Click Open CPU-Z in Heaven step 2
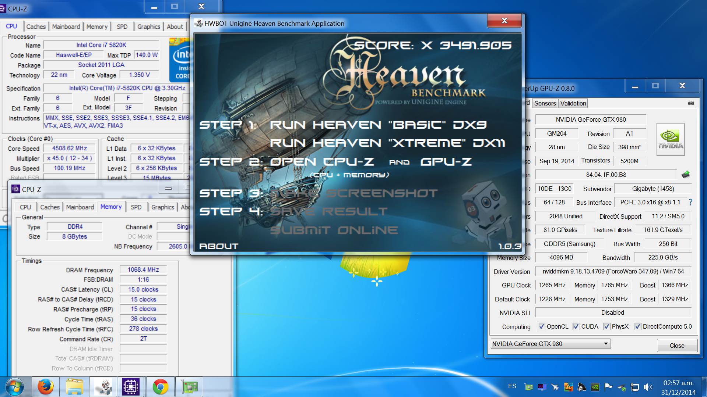Viewport: 707px width, 397px height. pyautogui.click(x=322, y=162)
